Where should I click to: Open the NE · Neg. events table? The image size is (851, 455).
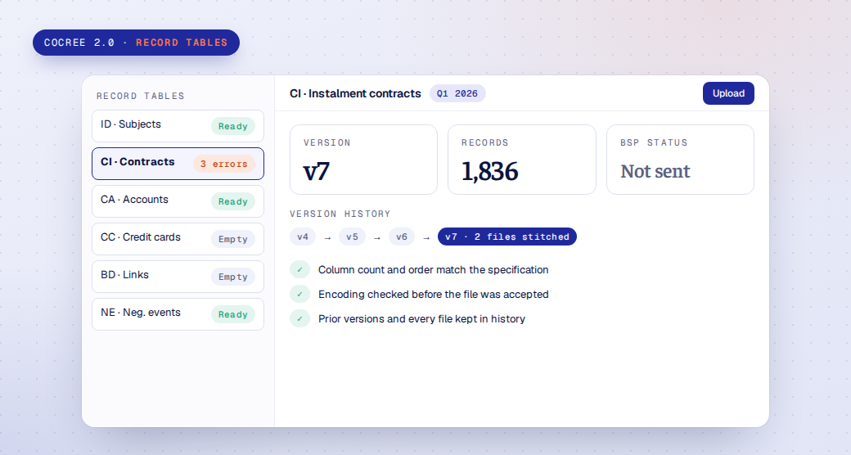pos(178,314)
